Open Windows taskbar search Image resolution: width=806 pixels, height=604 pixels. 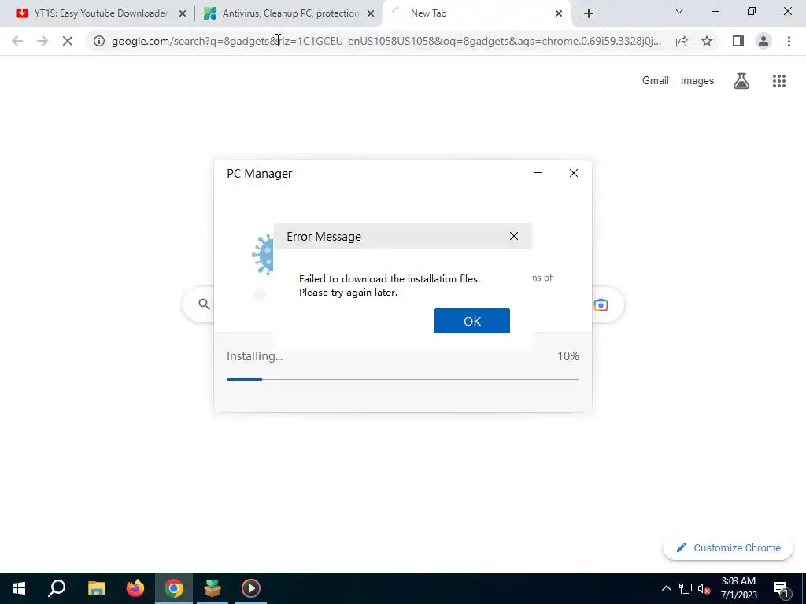point(57,588)
